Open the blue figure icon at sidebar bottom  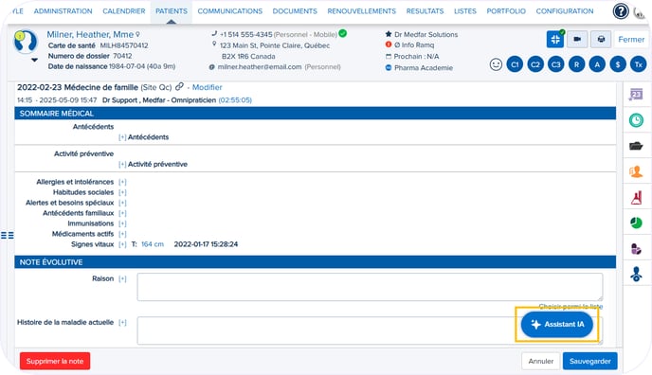coord(636,274)
